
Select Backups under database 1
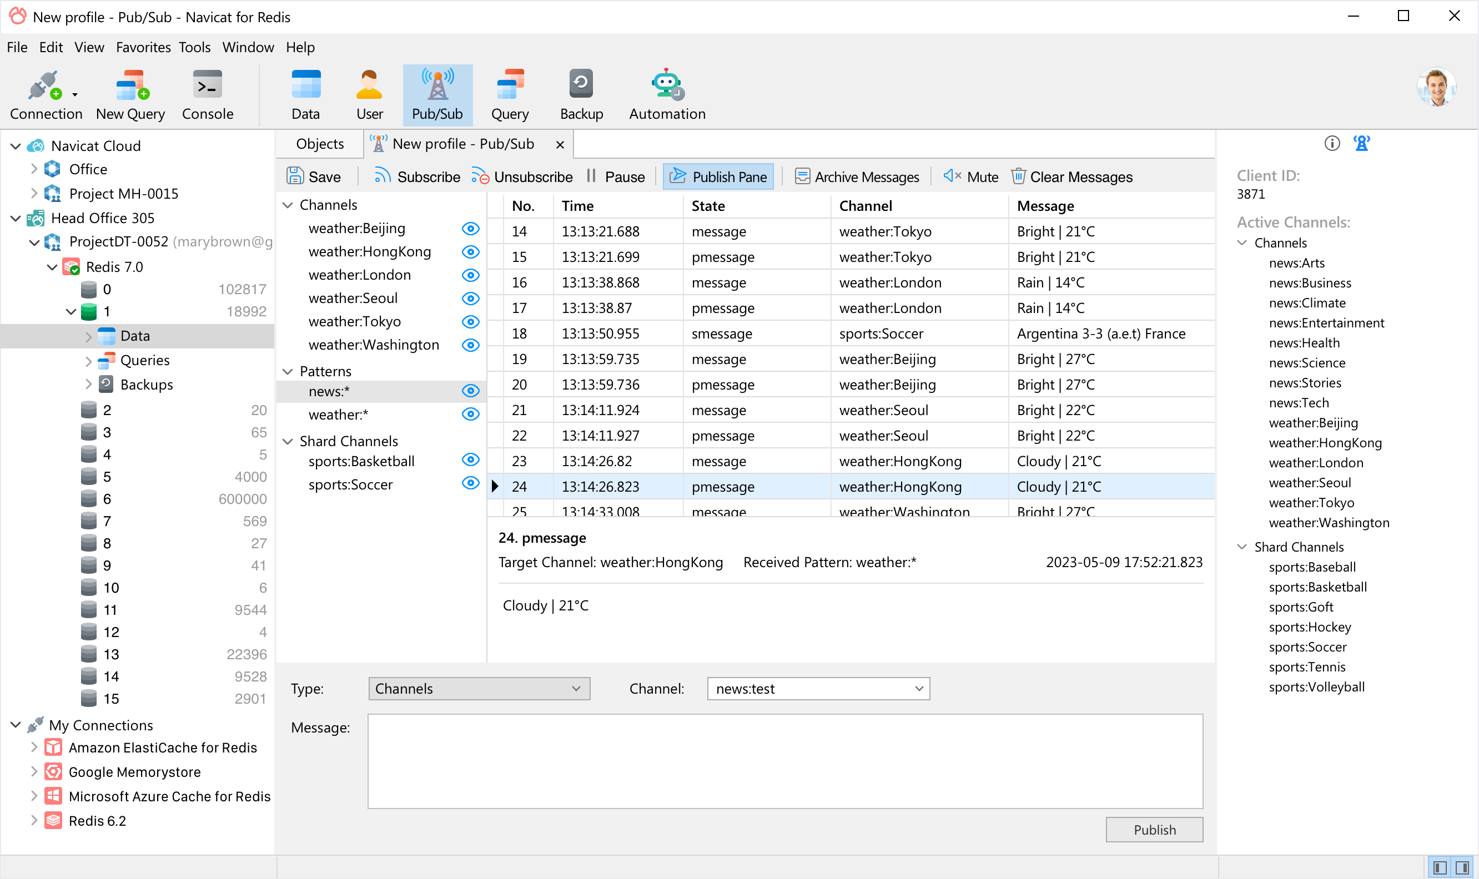(x=147, y=385)
